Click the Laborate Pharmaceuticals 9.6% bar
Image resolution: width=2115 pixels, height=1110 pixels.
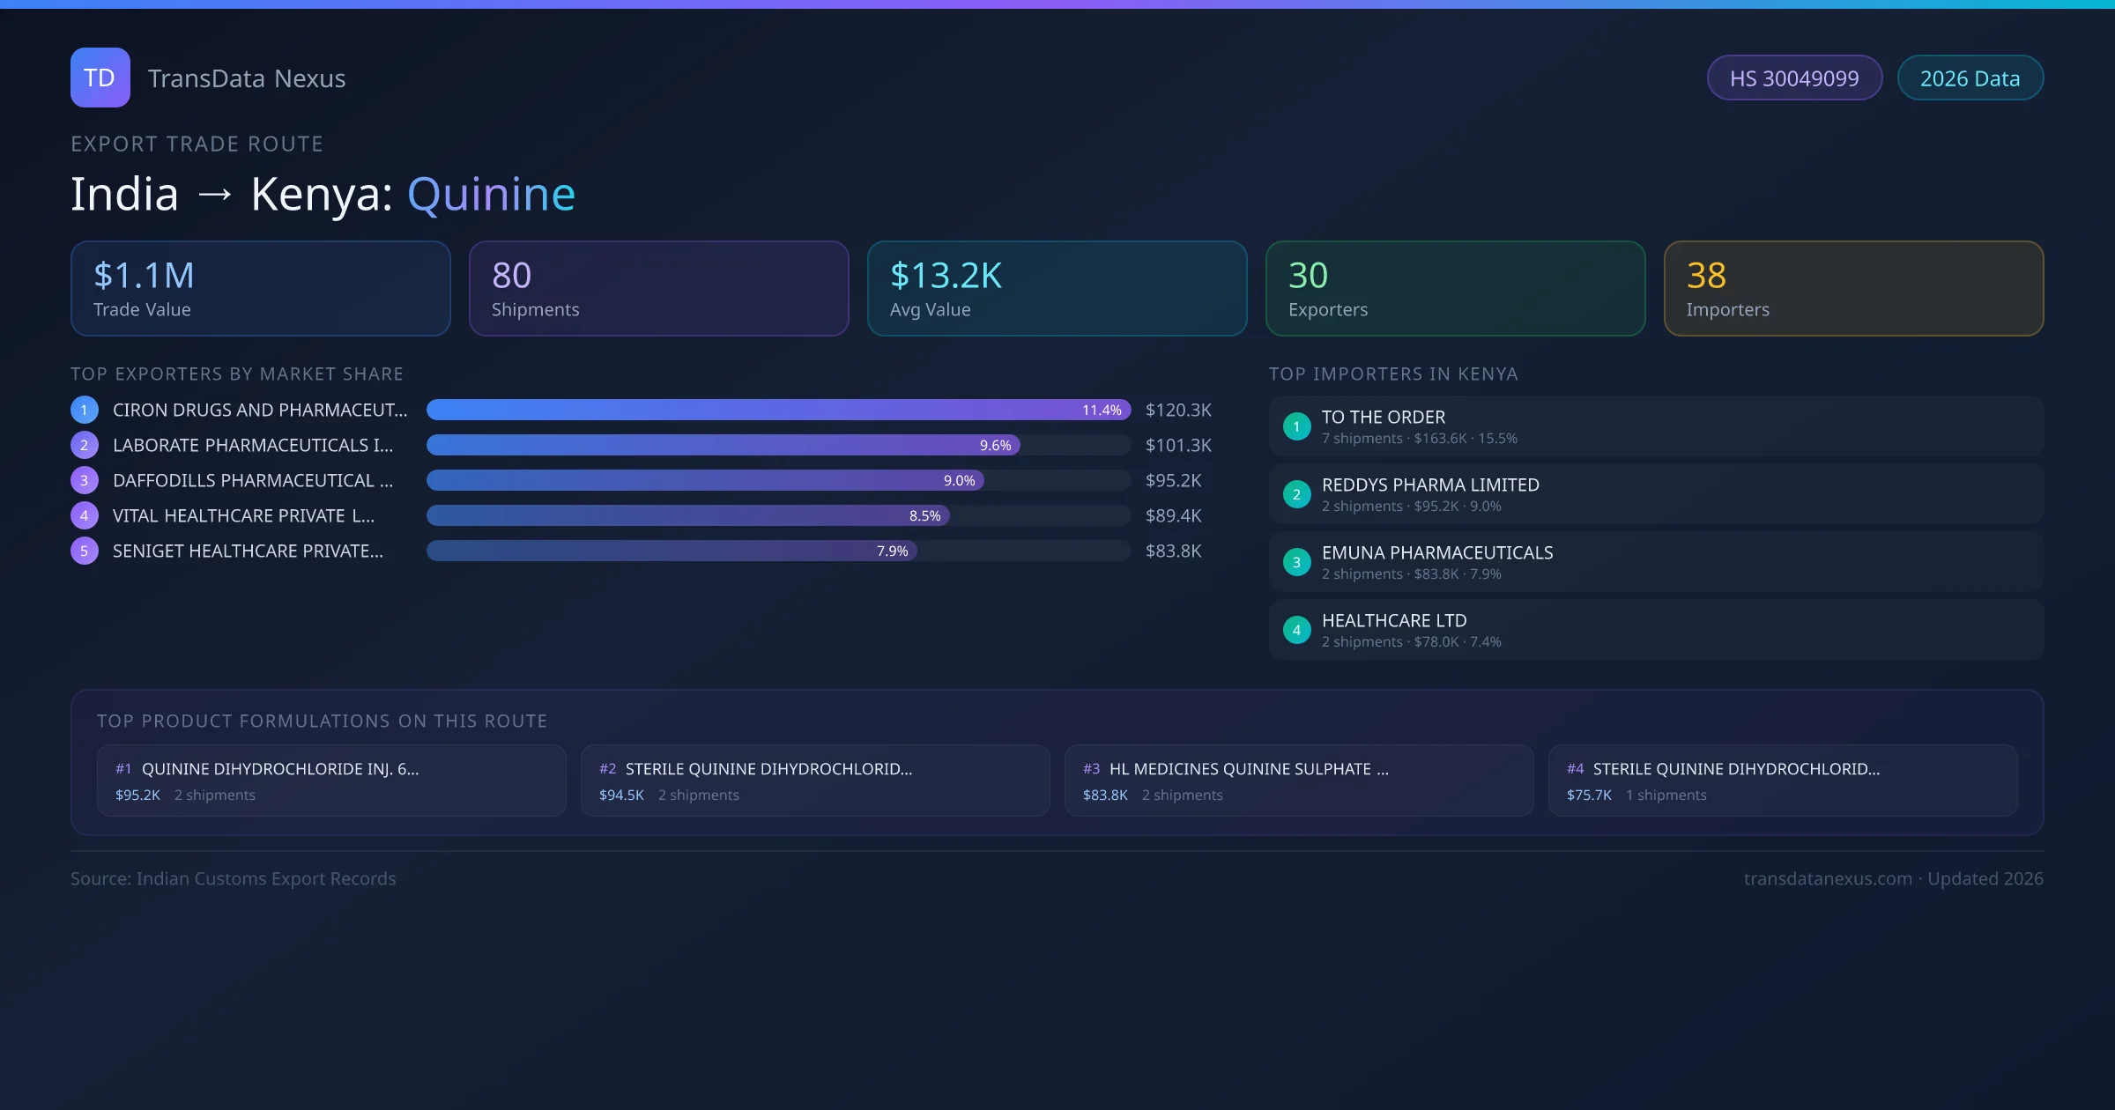tap(723, 445)
